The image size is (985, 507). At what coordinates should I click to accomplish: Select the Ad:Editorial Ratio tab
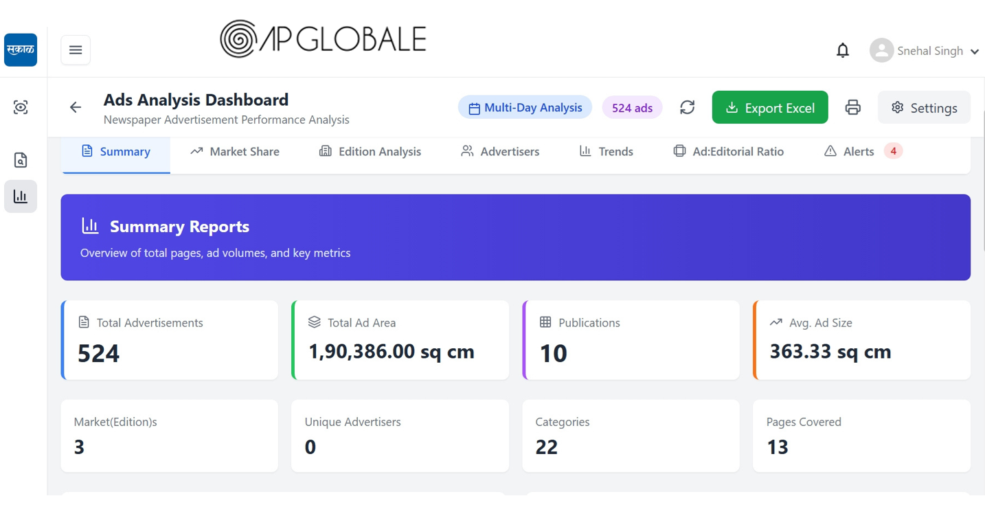[728, 152]
